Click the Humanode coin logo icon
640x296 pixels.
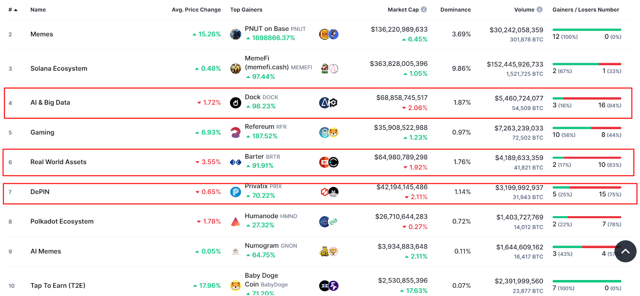click(236, 222)
